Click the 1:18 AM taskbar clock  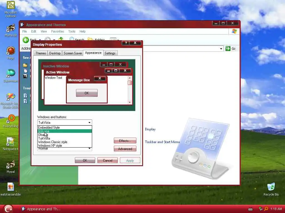pos(276,209)
